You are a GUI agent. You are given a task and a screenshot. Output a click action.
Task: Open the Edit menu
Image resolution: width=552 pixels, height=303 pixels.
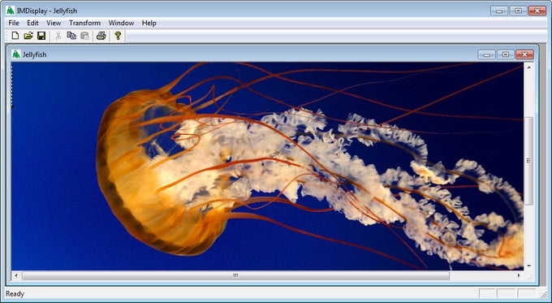(x=32, y=23)
